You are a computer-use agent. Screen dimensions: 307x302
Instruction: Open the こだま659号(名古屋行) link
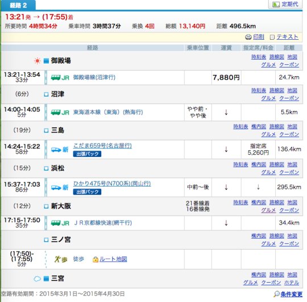tap(102, 146)
